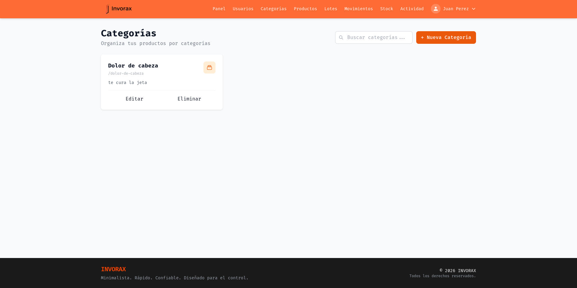
Task: Click the user avatar icon
Action: click(436, 9)
